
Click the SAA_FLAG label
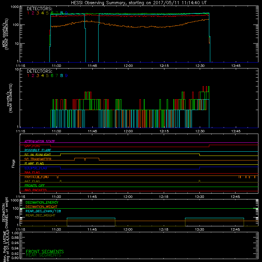point(32,172)
